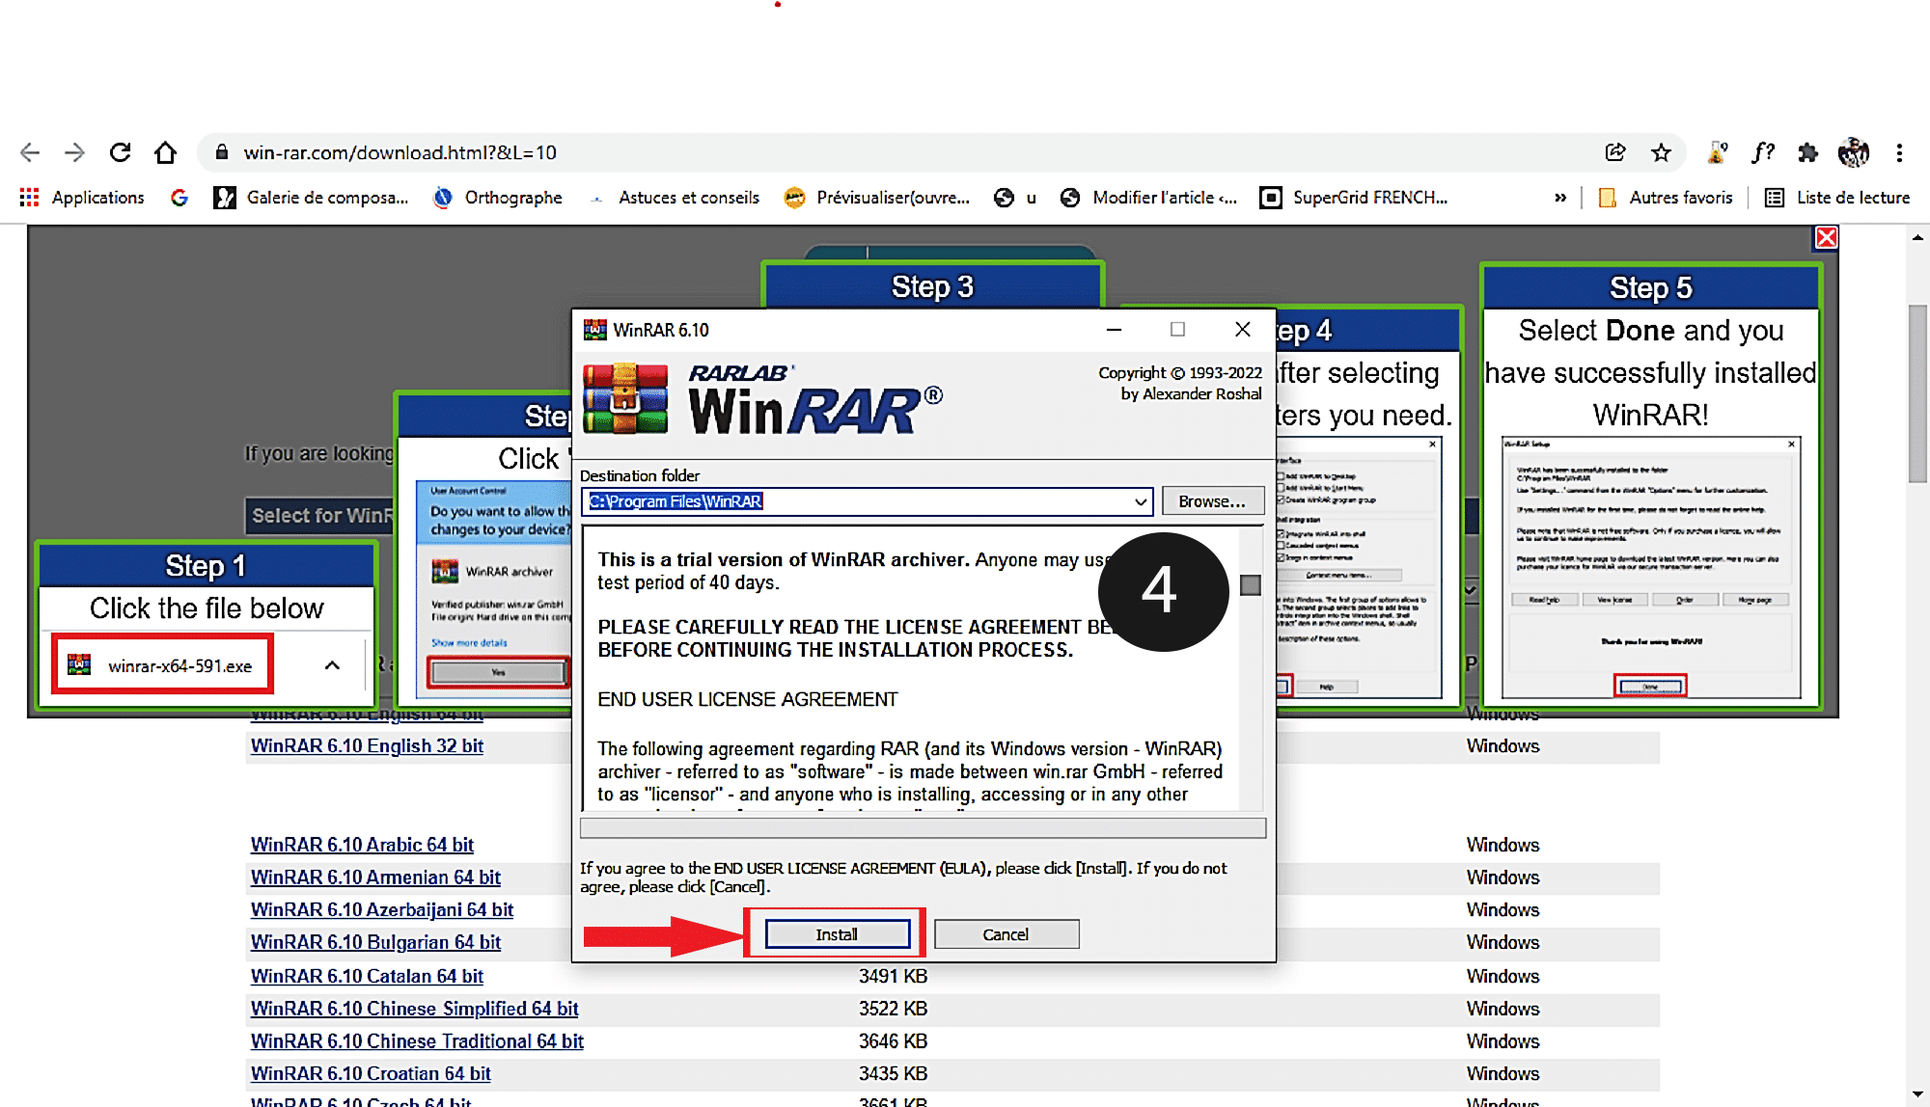
Task: Toggle the browser extensions icon in toolbar
Action: 1810,152
